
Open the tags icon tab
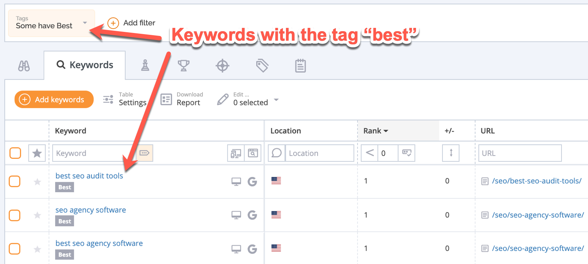click(x=262, y=66)
